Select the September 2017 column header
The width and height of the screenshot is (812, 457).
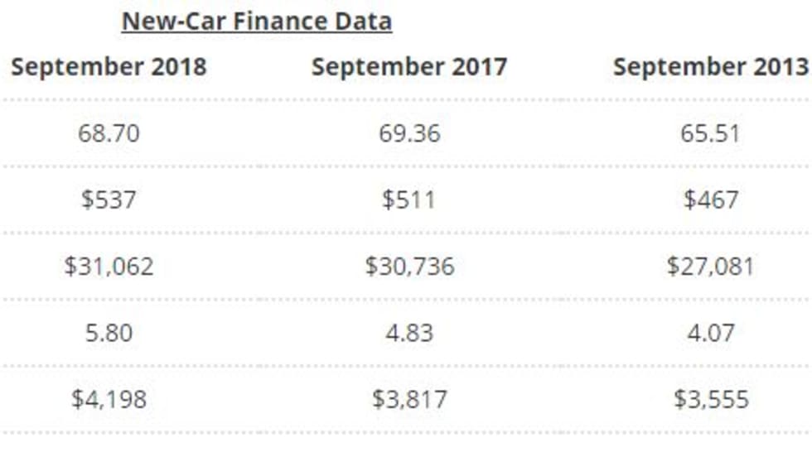point(409,67)
